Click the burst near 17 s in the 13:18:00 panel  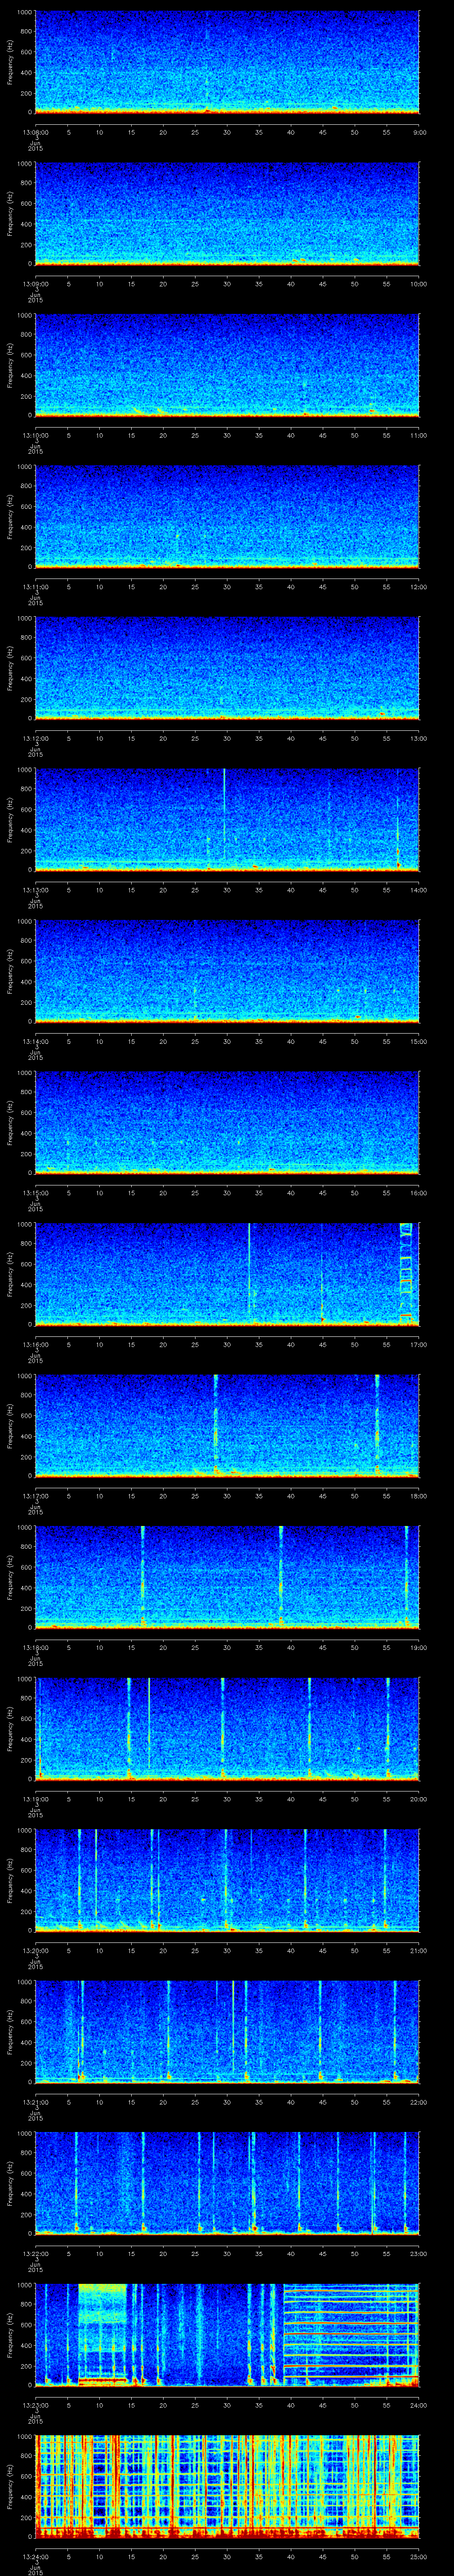tap(143, 1577)
